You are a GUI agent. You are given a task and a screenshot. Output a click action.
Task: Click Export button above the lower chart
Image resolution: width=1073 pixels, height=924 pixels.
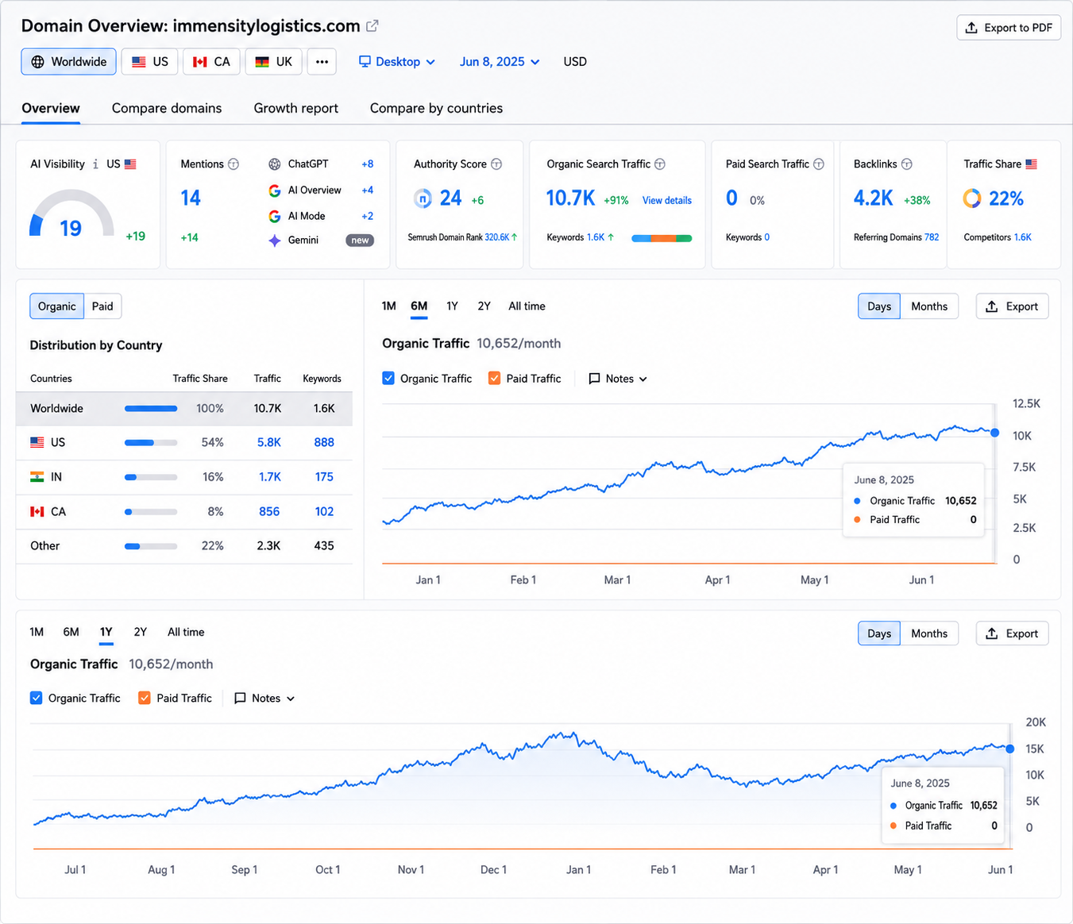pyautogui.click(x=1012, y=633)
